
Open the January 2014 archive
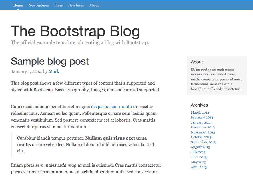point(201,122)
